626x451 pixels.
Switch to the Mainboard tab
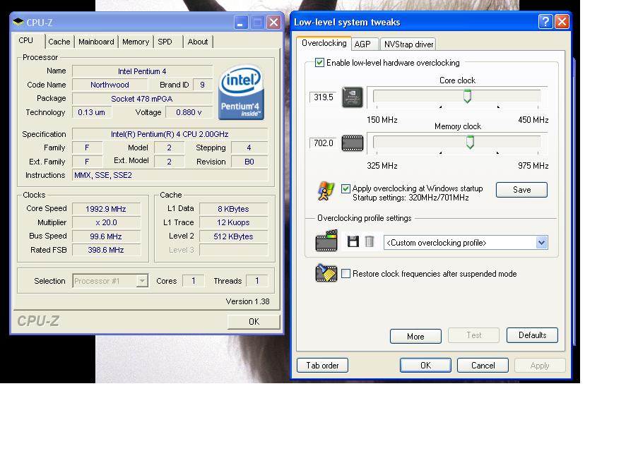[x=96, y=42]
